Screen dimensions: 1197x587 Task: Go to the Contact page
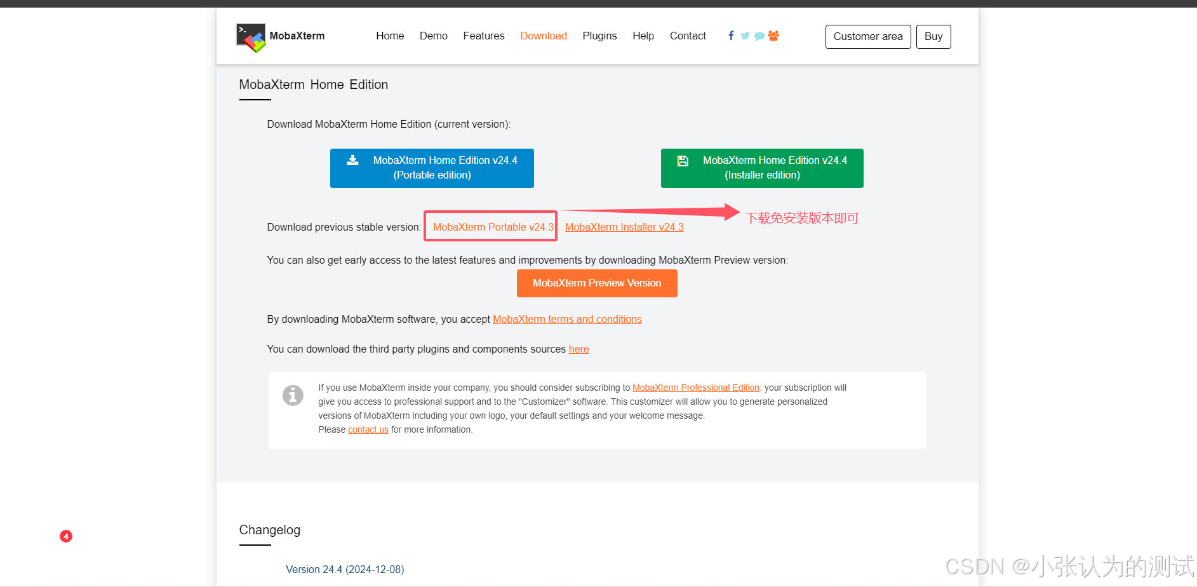[688, 36]
